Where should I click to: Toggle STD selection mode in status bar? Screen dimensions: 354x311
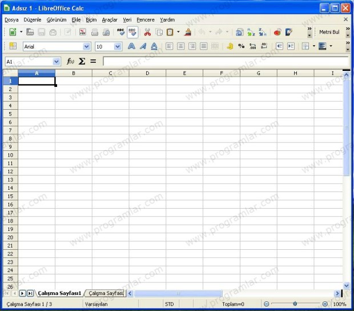pos(170,304)
